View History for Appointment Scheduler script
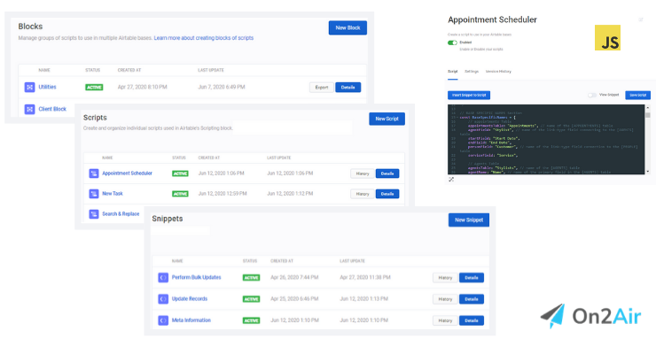Viewport: 656px width, 347px height. 363,173
